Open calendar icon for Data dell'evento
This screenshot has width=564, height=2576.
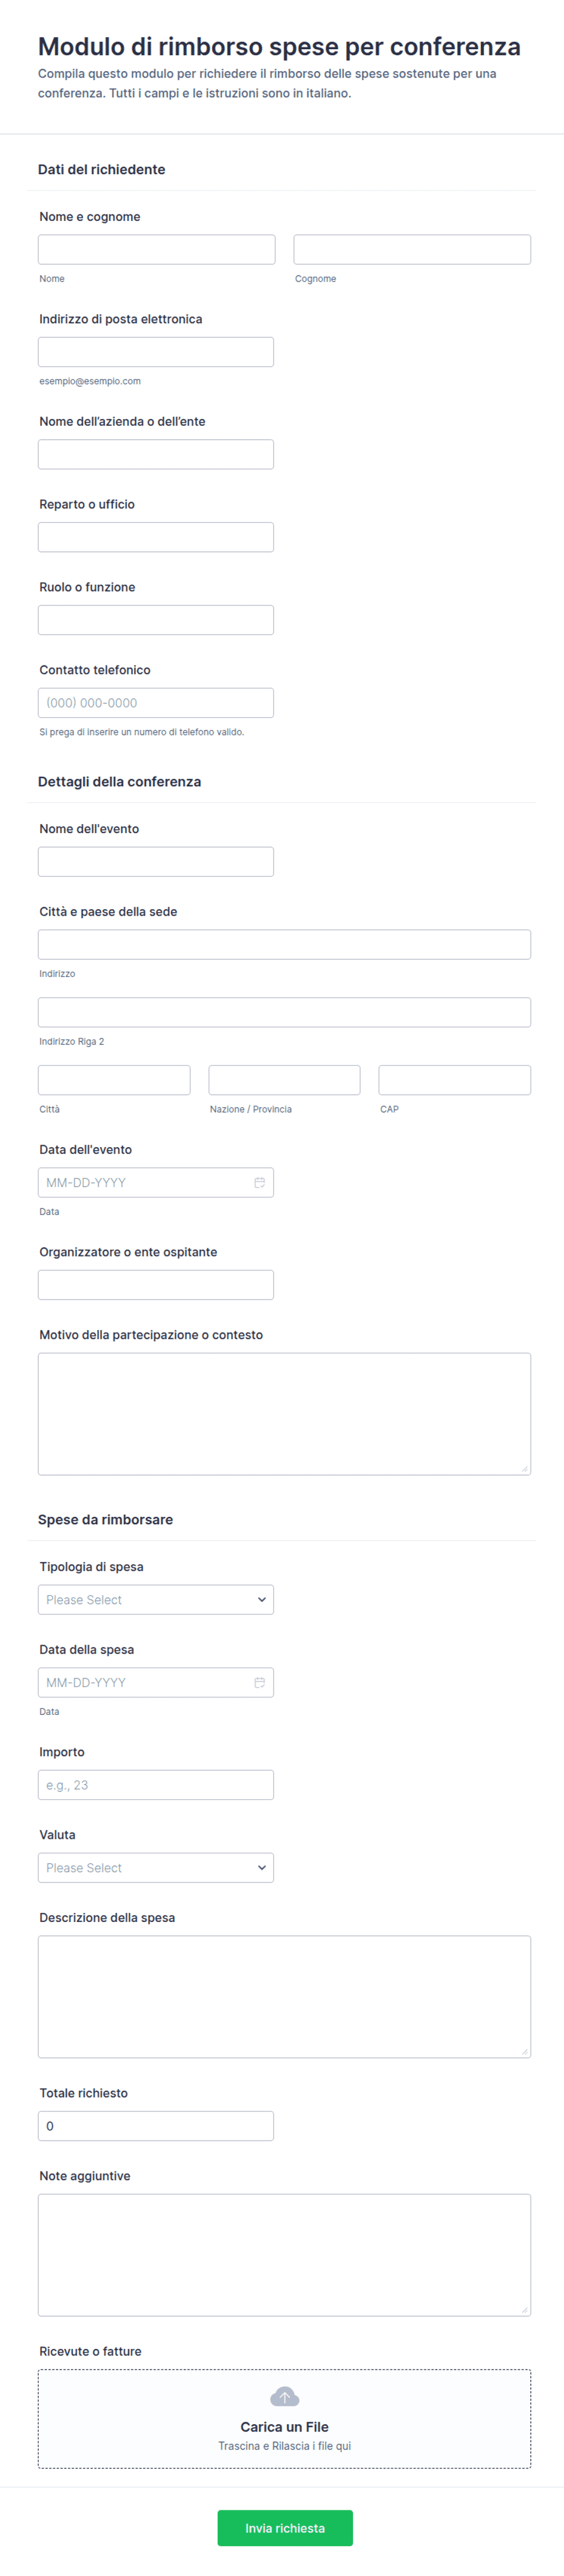[x=260, y=1182]
